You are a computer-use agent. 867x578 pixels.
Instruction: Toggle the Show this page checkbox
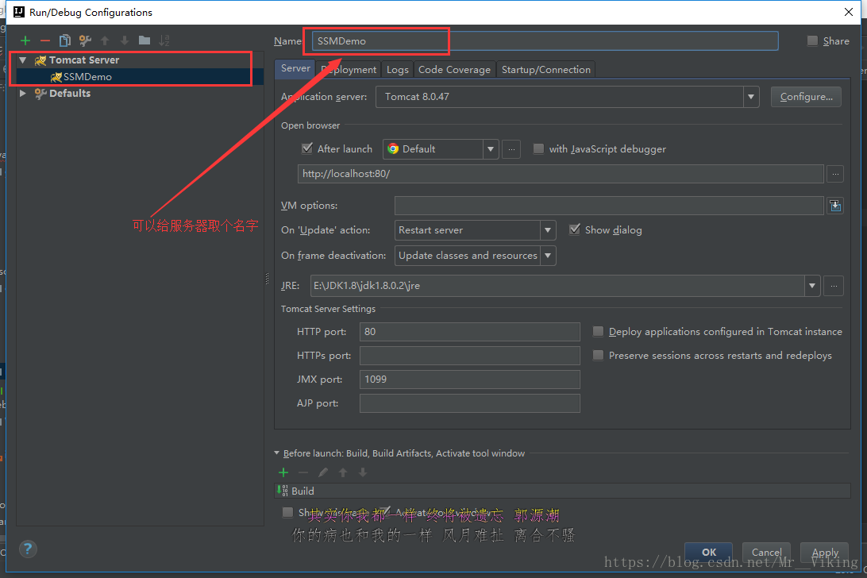287,512
